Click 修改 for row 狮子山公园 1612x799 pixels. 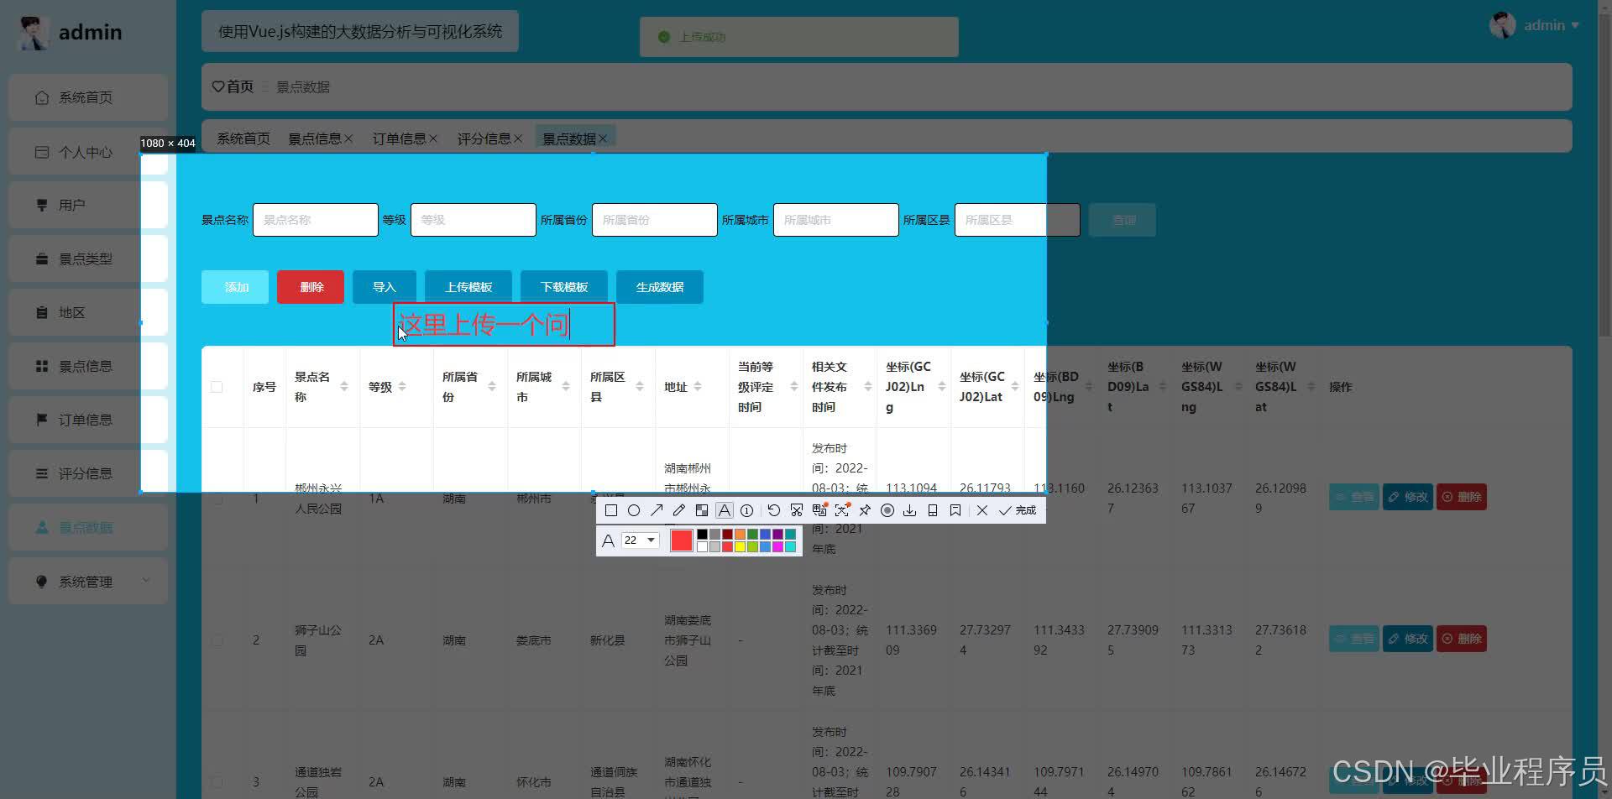(x=1408, y=639)
